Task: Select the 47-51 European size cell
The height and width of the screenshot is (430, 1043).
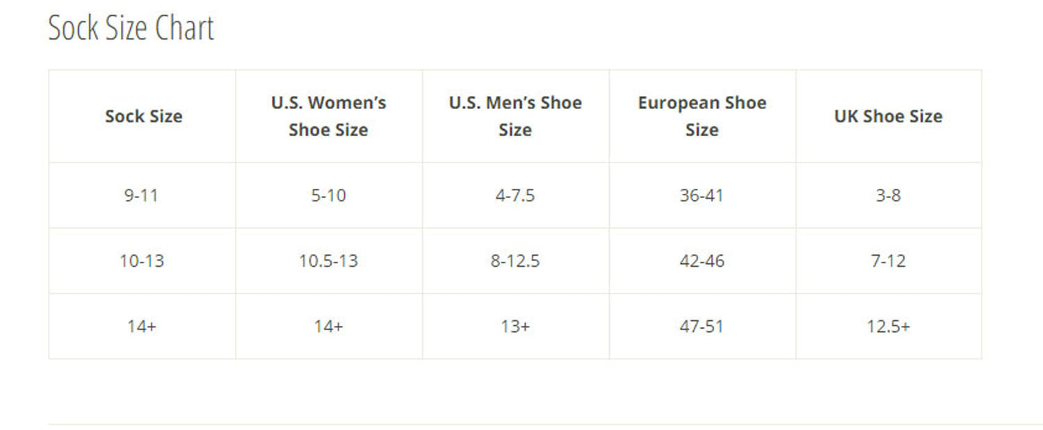Action: 702,326
